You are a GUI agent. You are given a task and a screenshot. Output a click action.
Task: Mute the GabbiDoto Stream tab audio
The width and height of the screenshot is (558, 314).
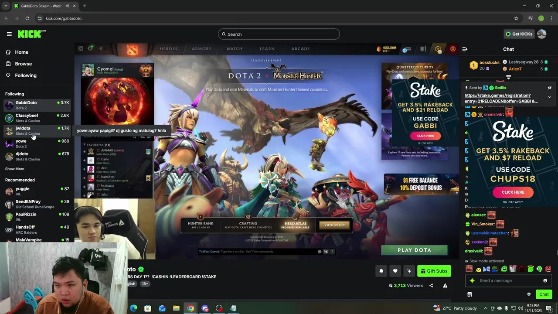tap(67, 6)
